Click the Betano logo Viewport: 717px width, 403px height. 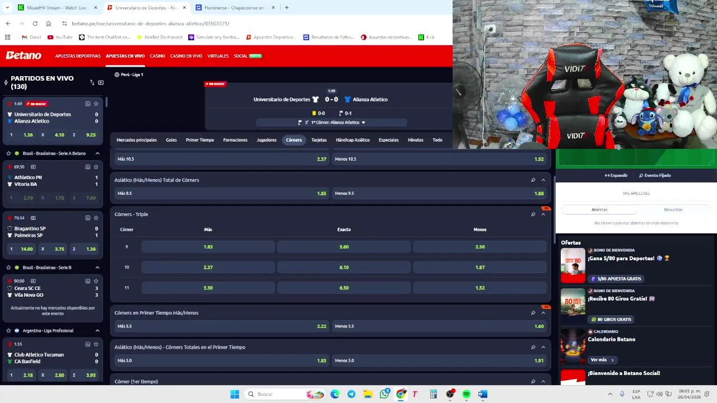click(24, 55)
